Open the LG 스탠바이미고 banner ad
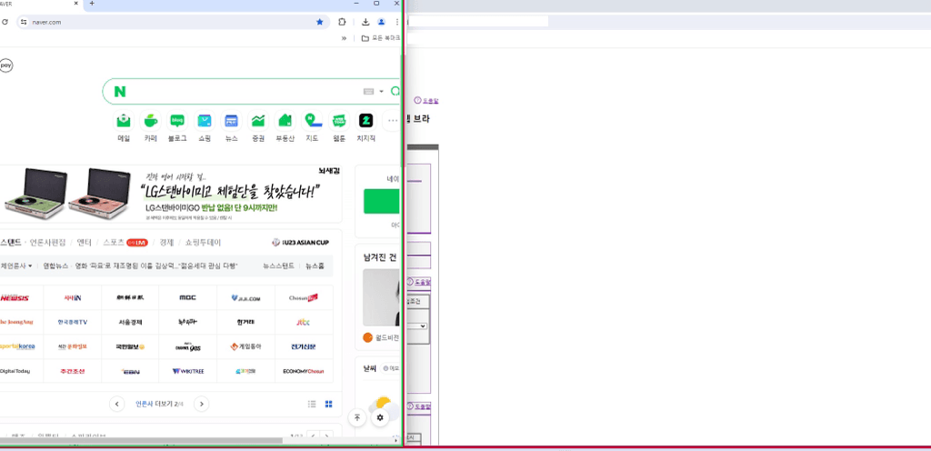The height and width of the screenshot is (451, 931). [171, 194]
